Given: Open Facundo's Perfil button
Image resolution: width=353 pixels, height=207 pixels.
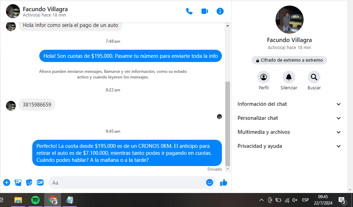Looking at the screenshot, I should [x=264, y=77].
